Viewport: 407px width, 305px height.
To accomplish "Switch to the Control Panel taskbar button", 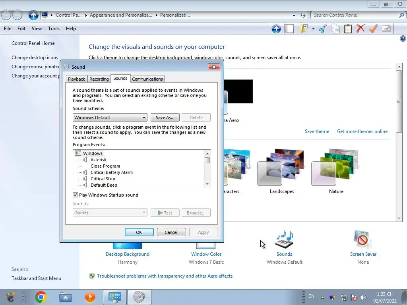I will tap(115, 297).
